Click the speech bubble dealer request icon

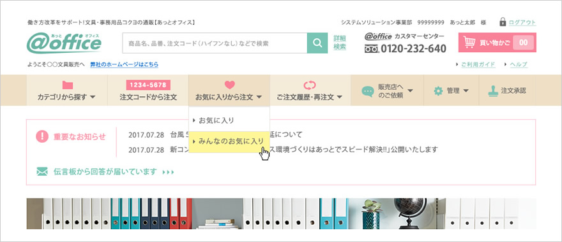pos(367,92)
